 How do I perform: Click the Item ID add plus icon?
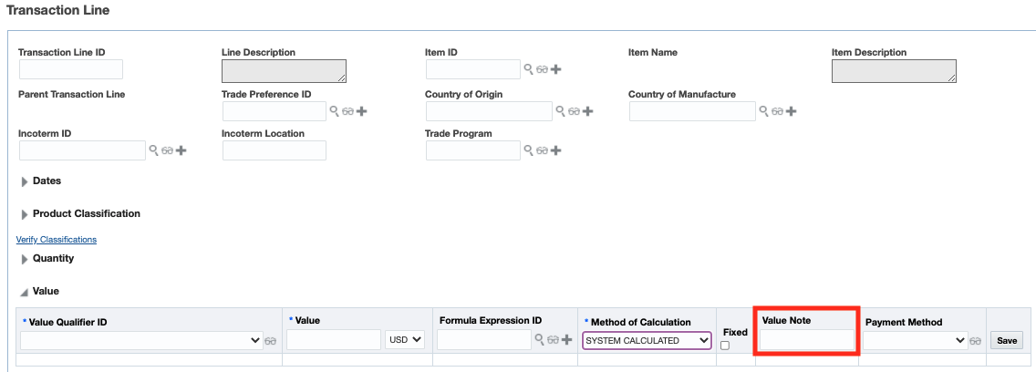click(555, 69)
